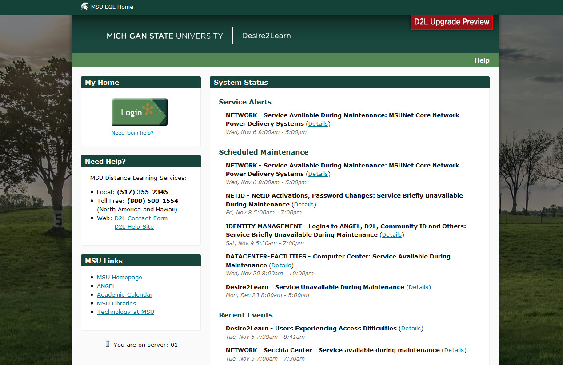Visit MSU Libraries

(x=116, y=303)
